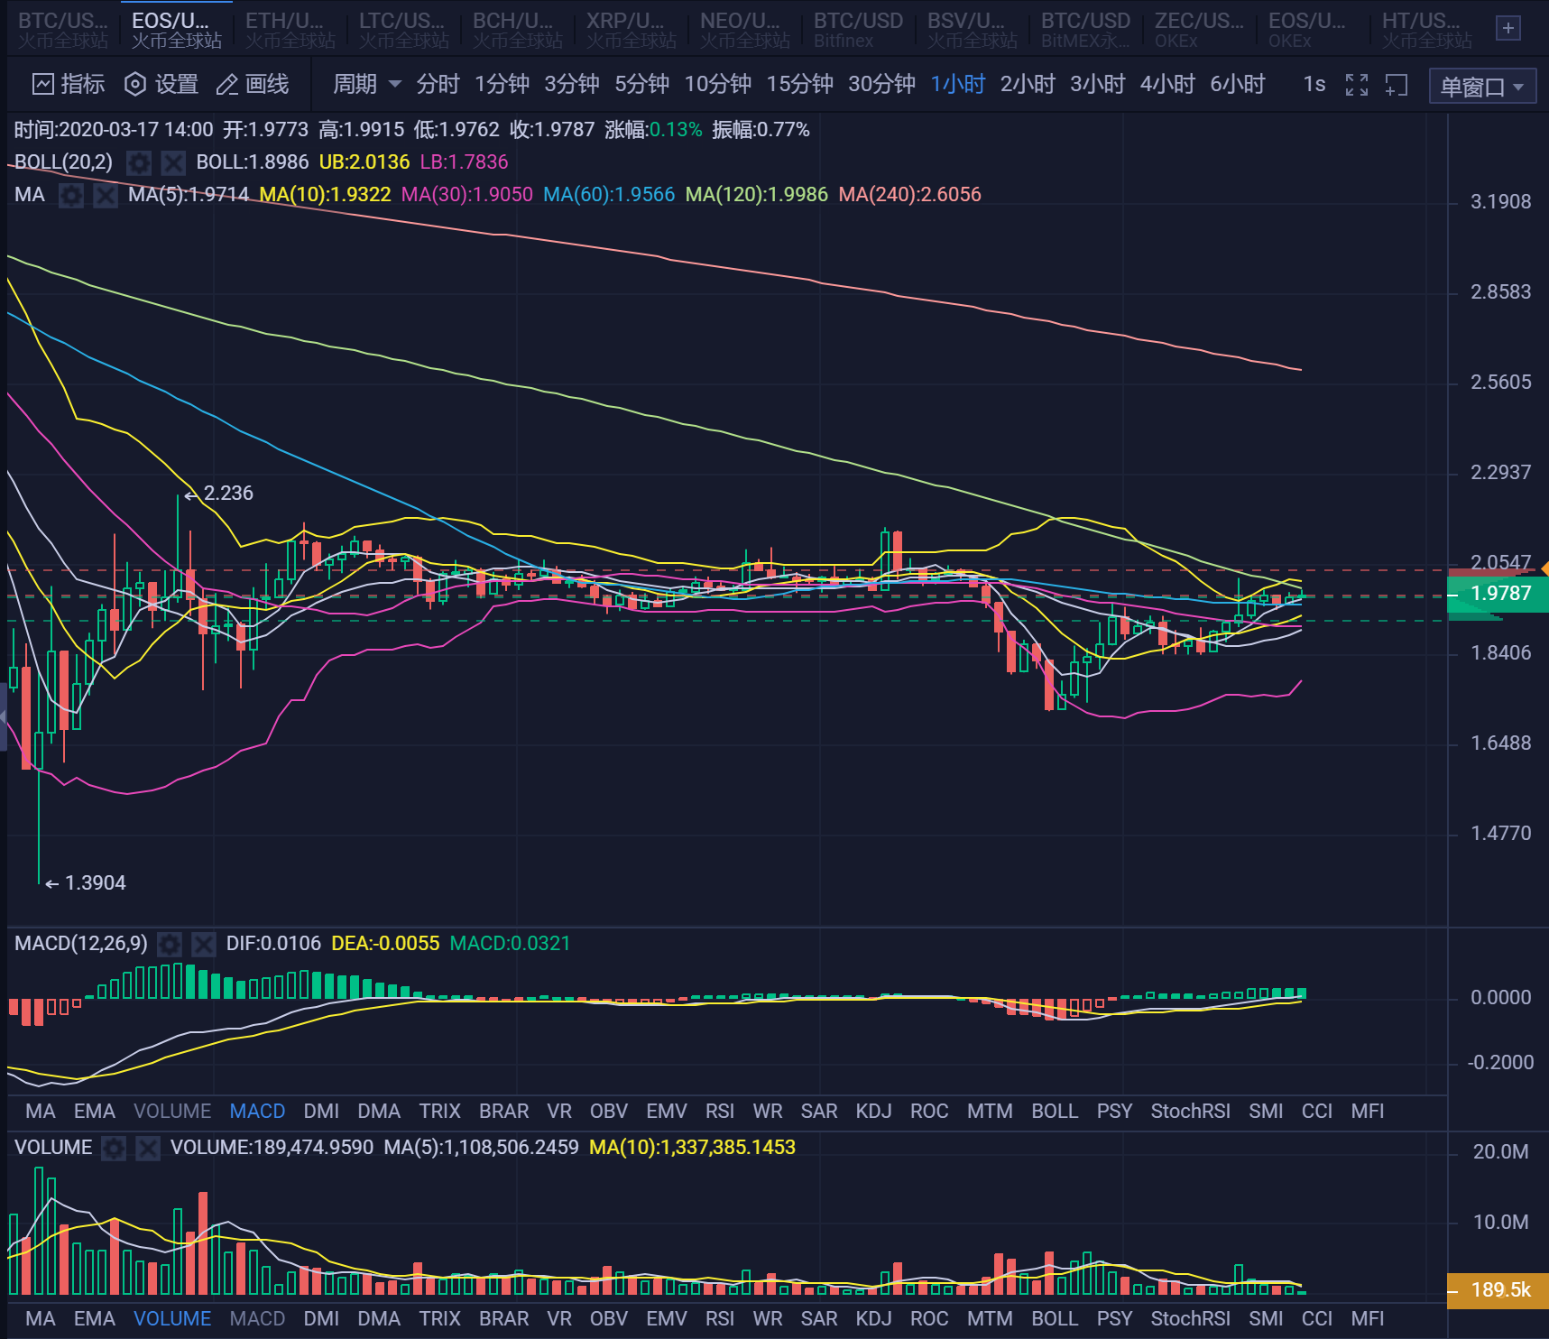Image resolution: width=1549 pixels, height=1339 pixels.
Task: Select EMA in the bottom indicator row
Action: (x=95, y=1319)
